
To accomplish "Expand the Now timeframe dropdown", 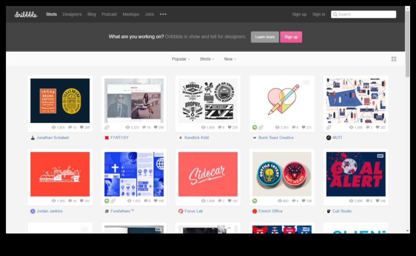I will coord(230,59).
